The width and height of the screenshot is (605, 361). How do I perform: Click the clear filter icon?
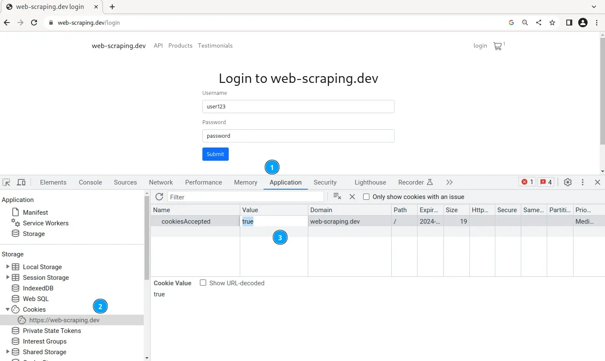337,196
